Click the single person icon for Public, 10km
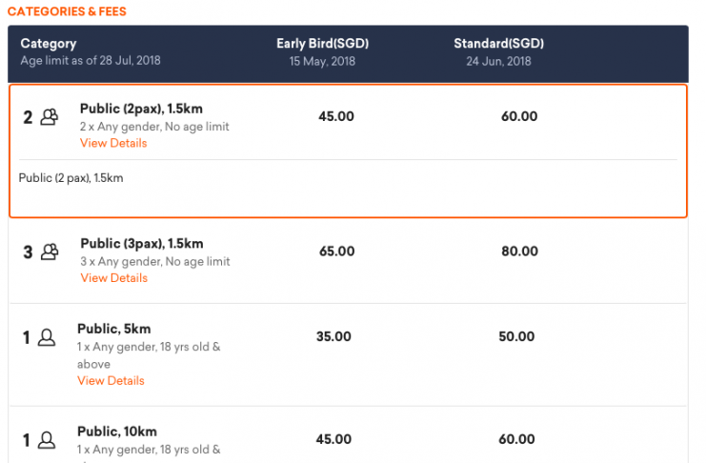The image size is (706, 463). coord(47,440)
